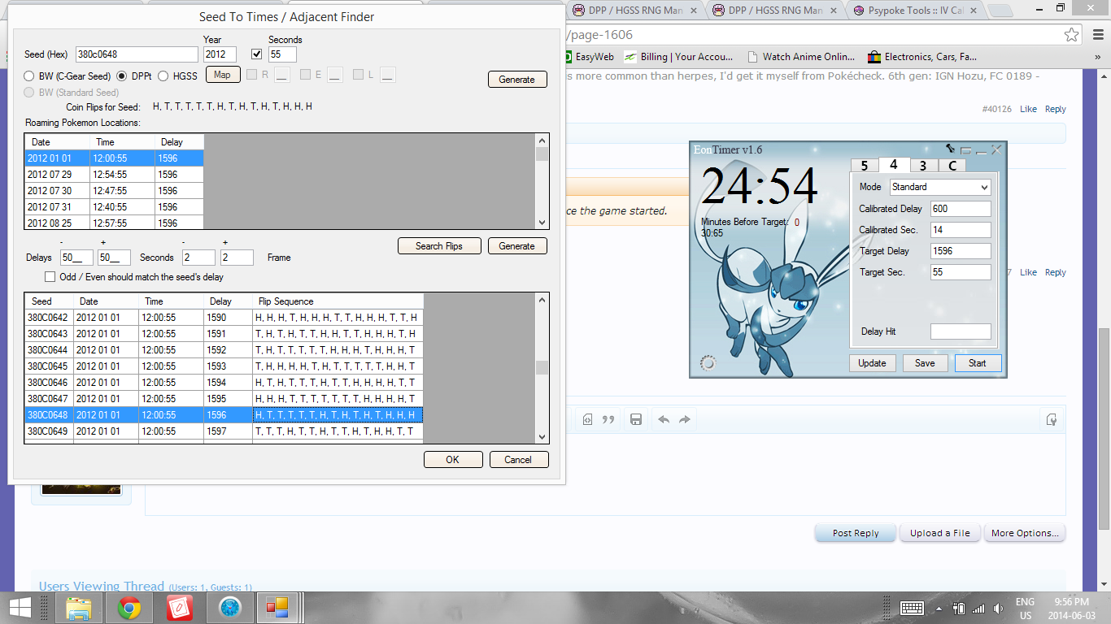Click the undo arrow in the reply editor
Image resolution: width=1111 pixels, height=624 pixels.
coord(664,419)
